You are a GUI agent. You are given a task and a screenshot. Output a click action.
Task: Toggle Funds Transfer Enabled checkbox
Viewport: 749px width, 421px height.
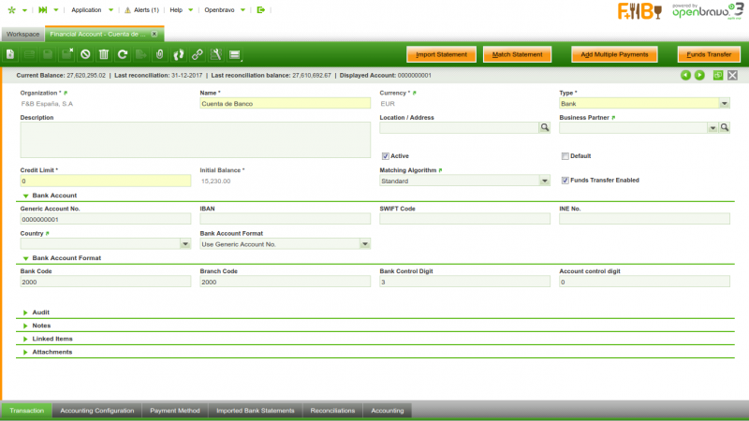565,180
